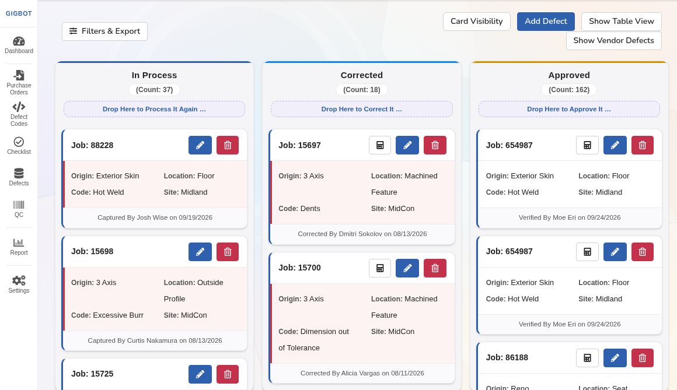Delete Job 15725 with the trash icon
Viewport: 677px width, 390px height.
pyautogui.click(x=228, y=374)
